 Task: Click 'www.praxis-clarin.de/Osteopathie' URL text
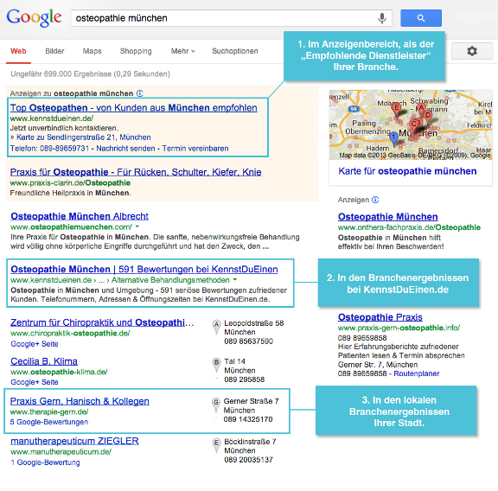click(70, 183)
